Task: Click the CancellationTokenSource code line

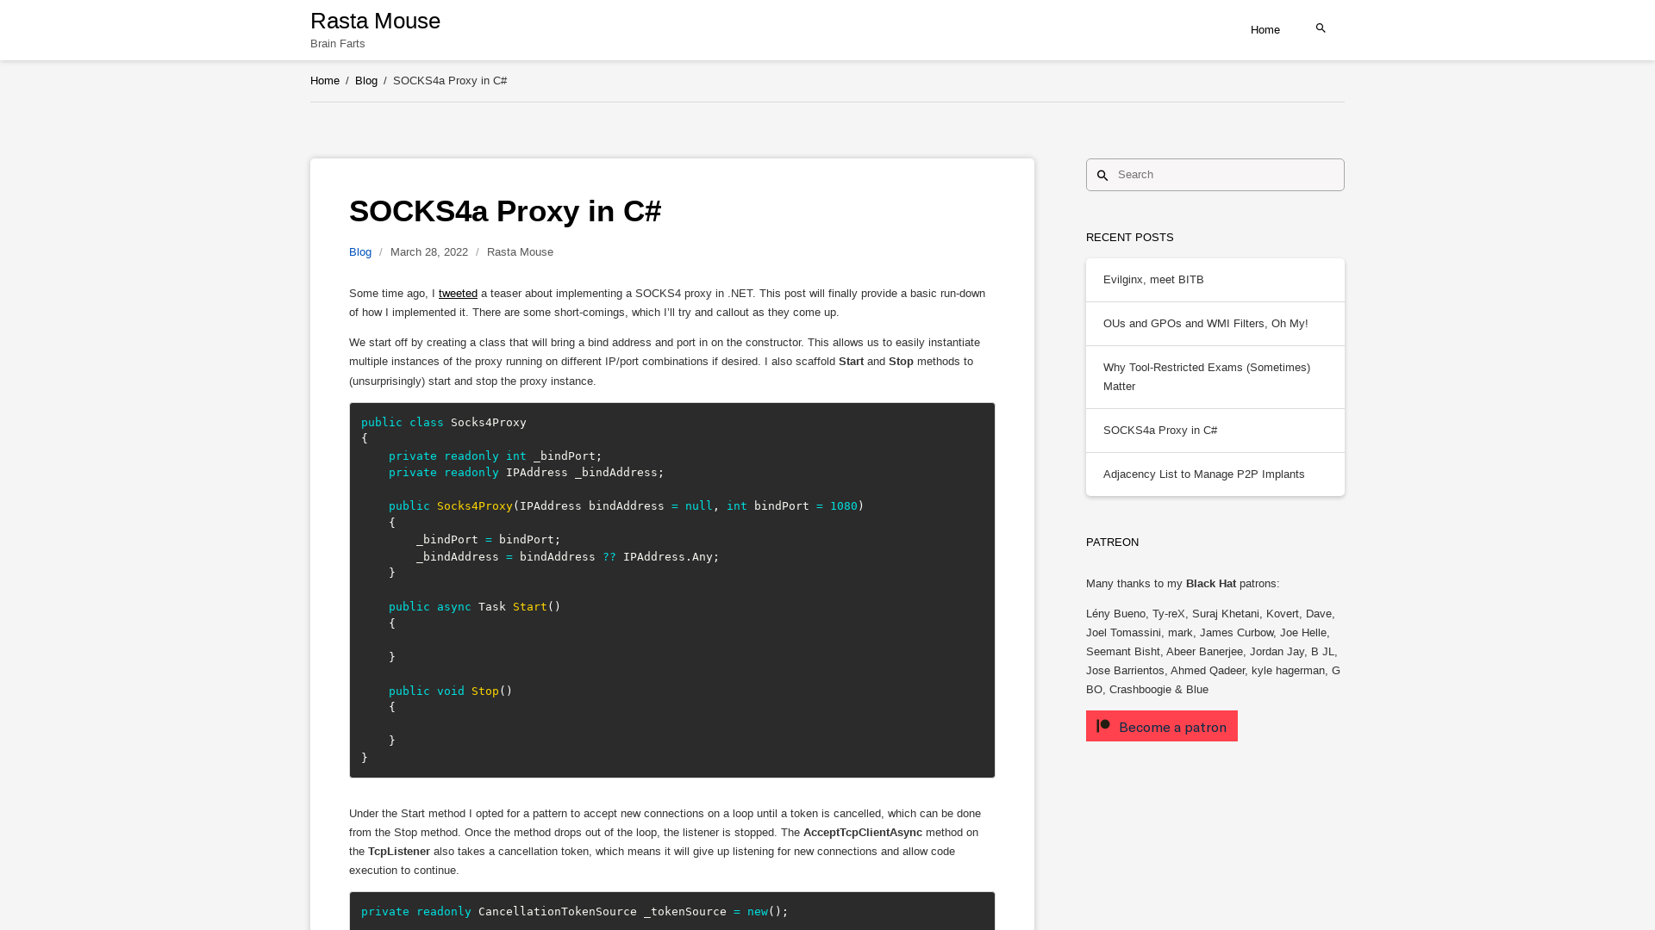Action: click(575, 912)
